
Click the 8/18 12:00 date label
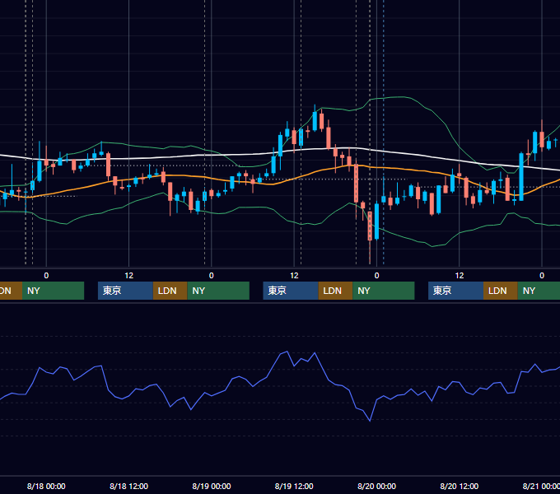(128, 486)
